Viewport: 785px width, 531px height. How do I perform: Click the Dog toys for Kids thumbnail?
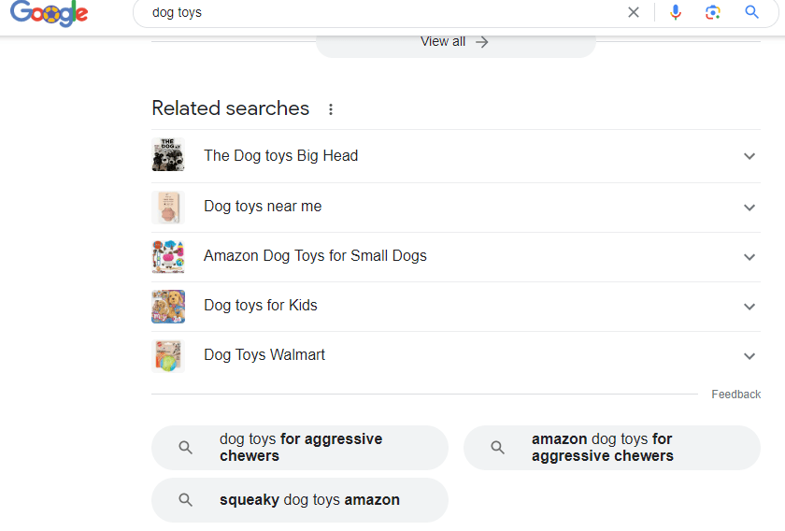pos(168,306)
